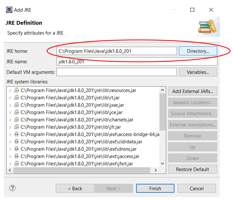The width and height of the screenshot is (233, 201).
Task: Click the JRE name field
Action: click(137, 61)
